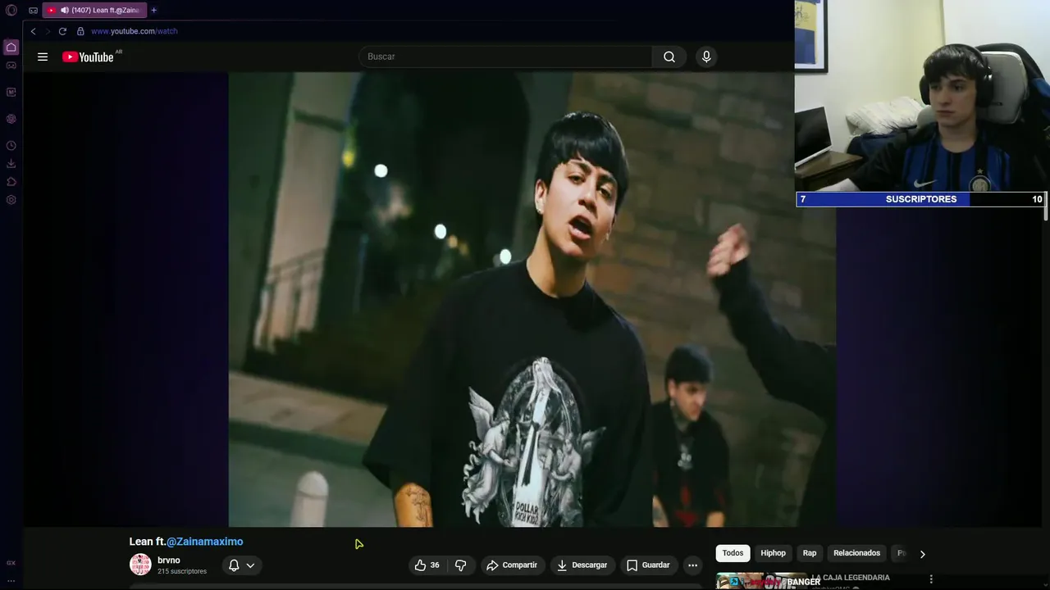Image resolution: width=1050 pixels, height=590 pixels.
Task: Focus the Buscar search field
Action: coord(505,57)
